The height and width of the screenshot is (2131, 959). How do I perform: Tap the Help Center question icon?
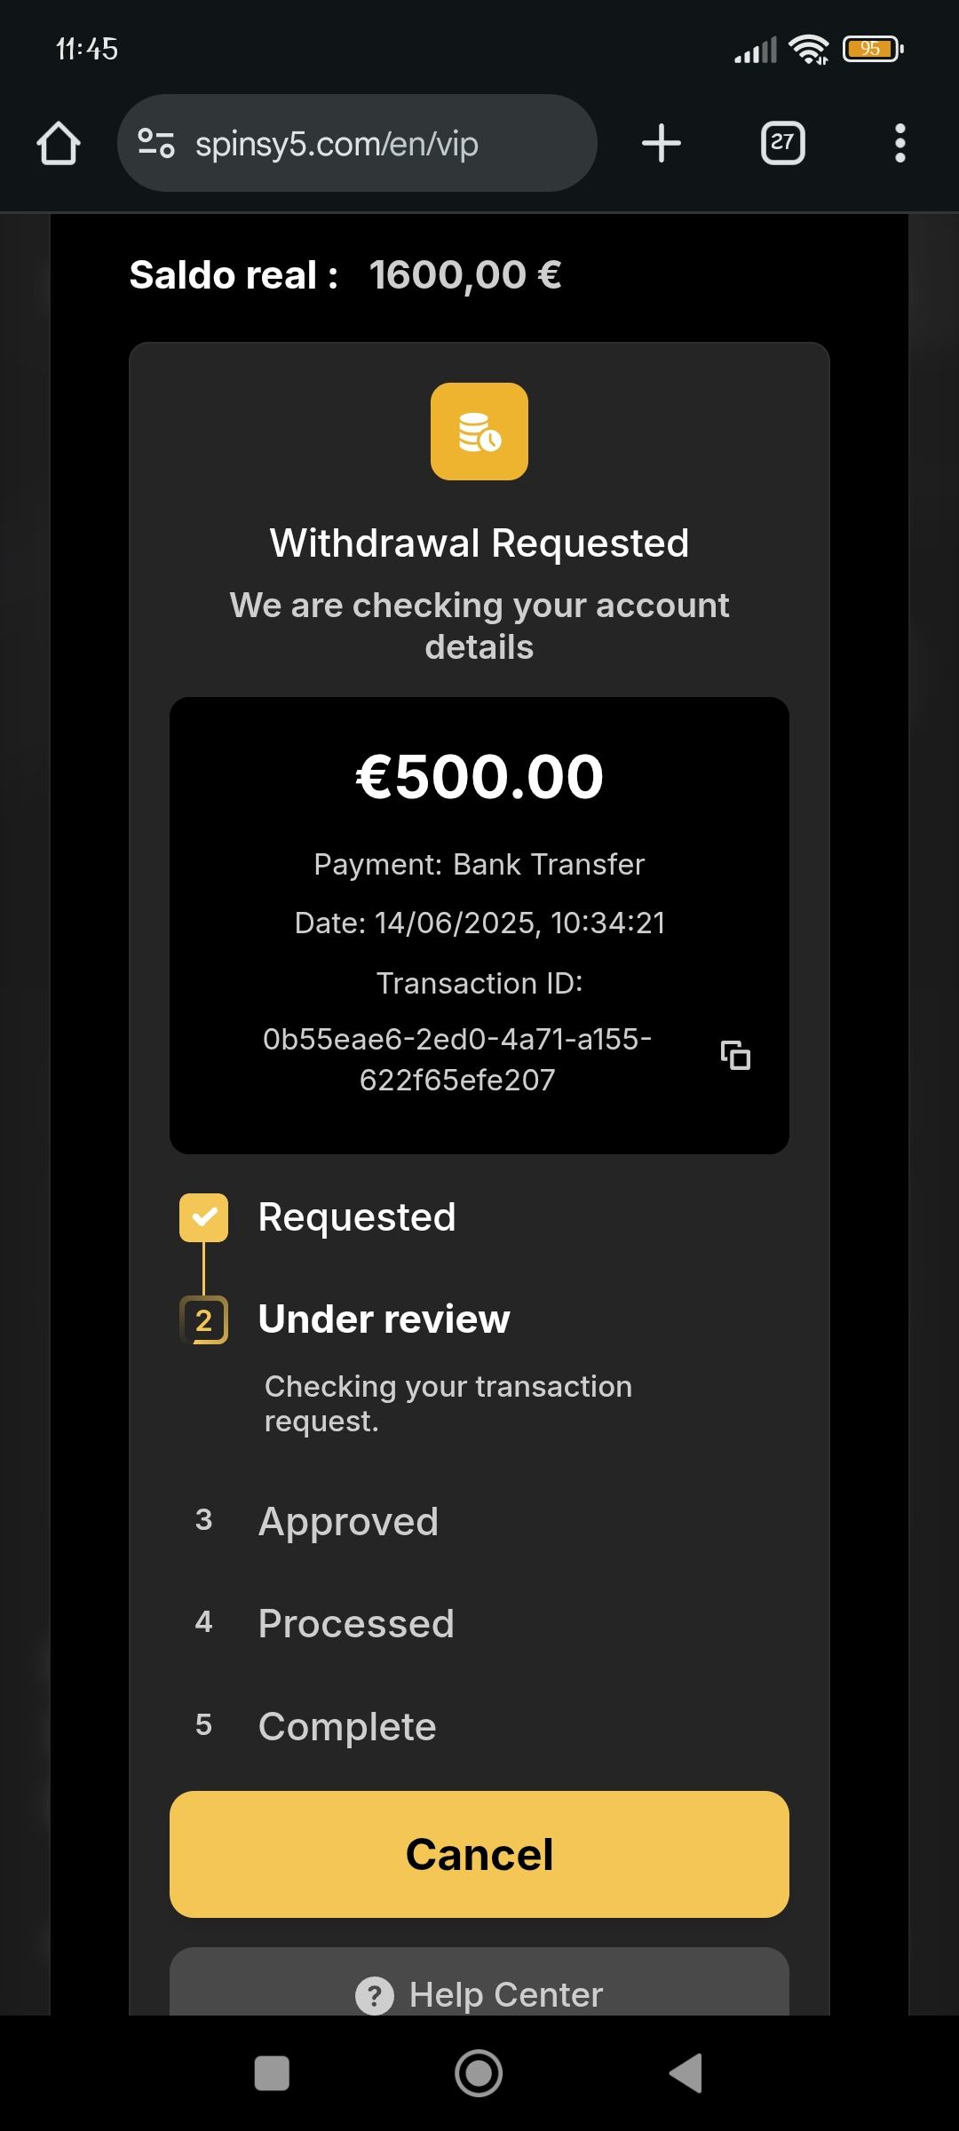click(x=374, y=1996)
